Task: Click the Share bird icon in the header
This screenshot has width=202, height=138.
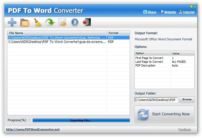Action: click(x=145, y=12)
